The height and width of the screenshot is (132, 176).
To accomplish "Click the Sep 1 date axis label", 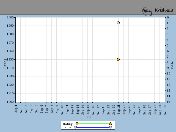I will coord(16,109).
